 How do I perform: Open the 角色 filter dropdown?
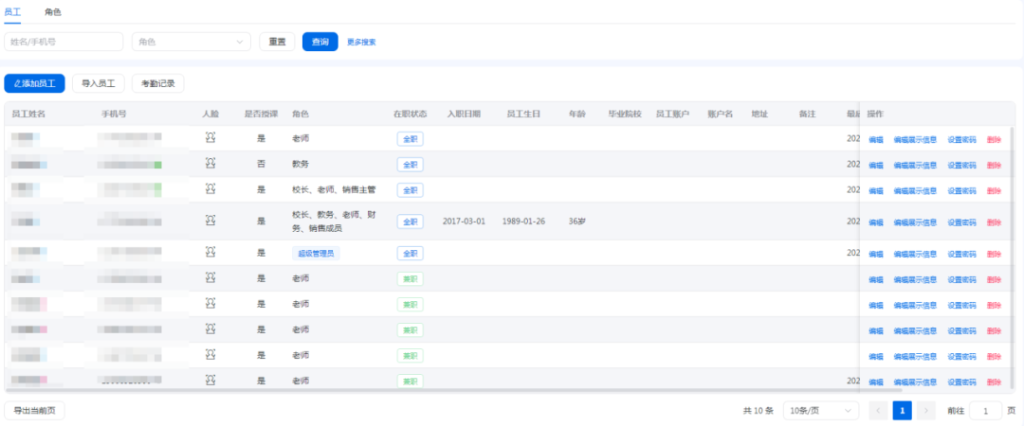(191, 42)
